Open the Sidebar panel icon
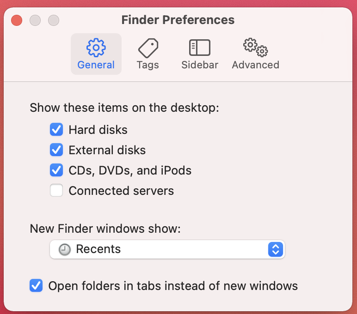The width and height of the screenshot is (357, 314). click(200, 48)
